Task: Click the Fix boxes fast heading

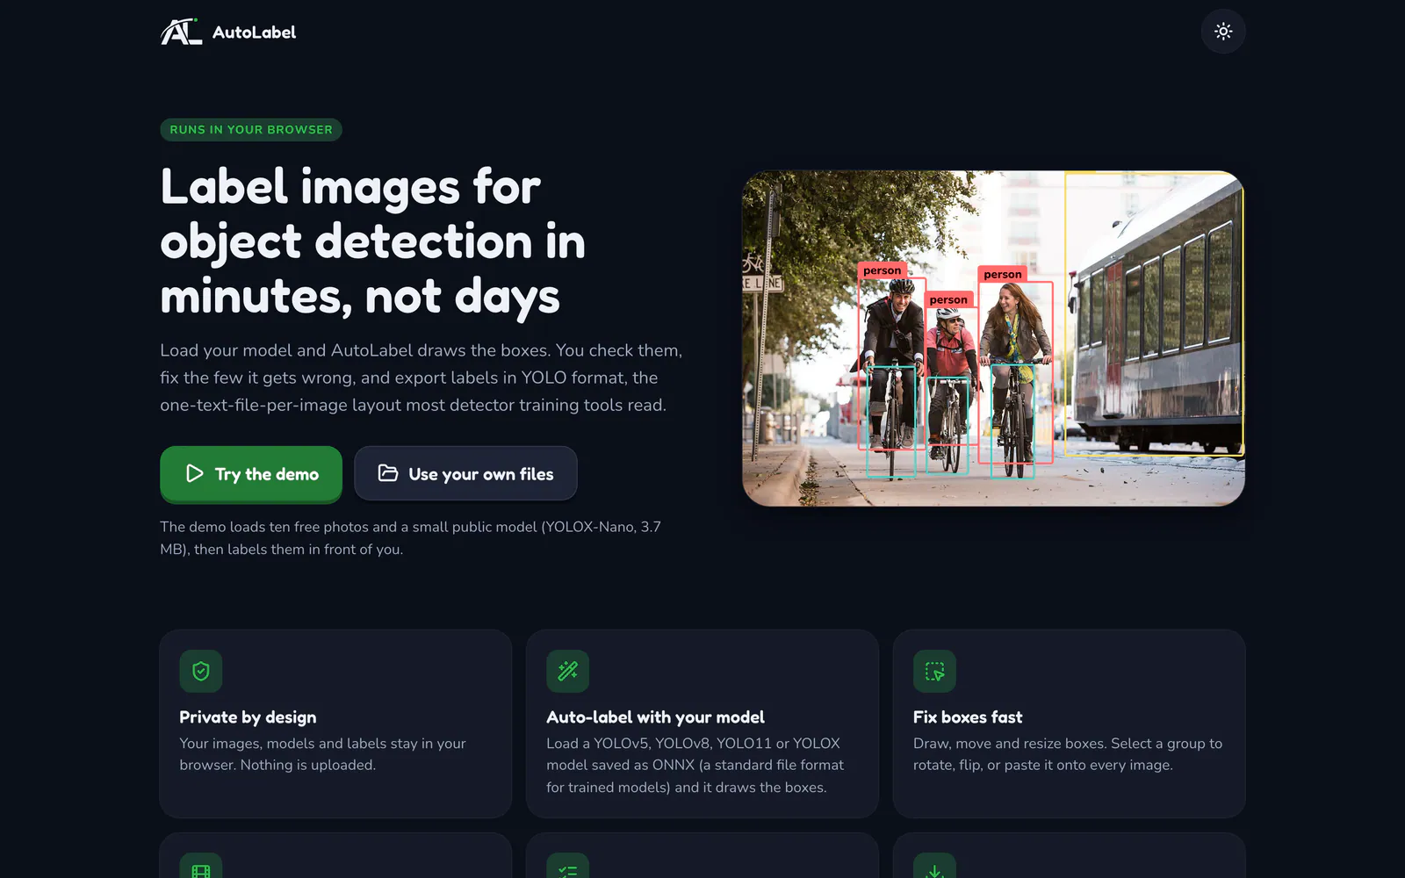Action: (968, 717)
